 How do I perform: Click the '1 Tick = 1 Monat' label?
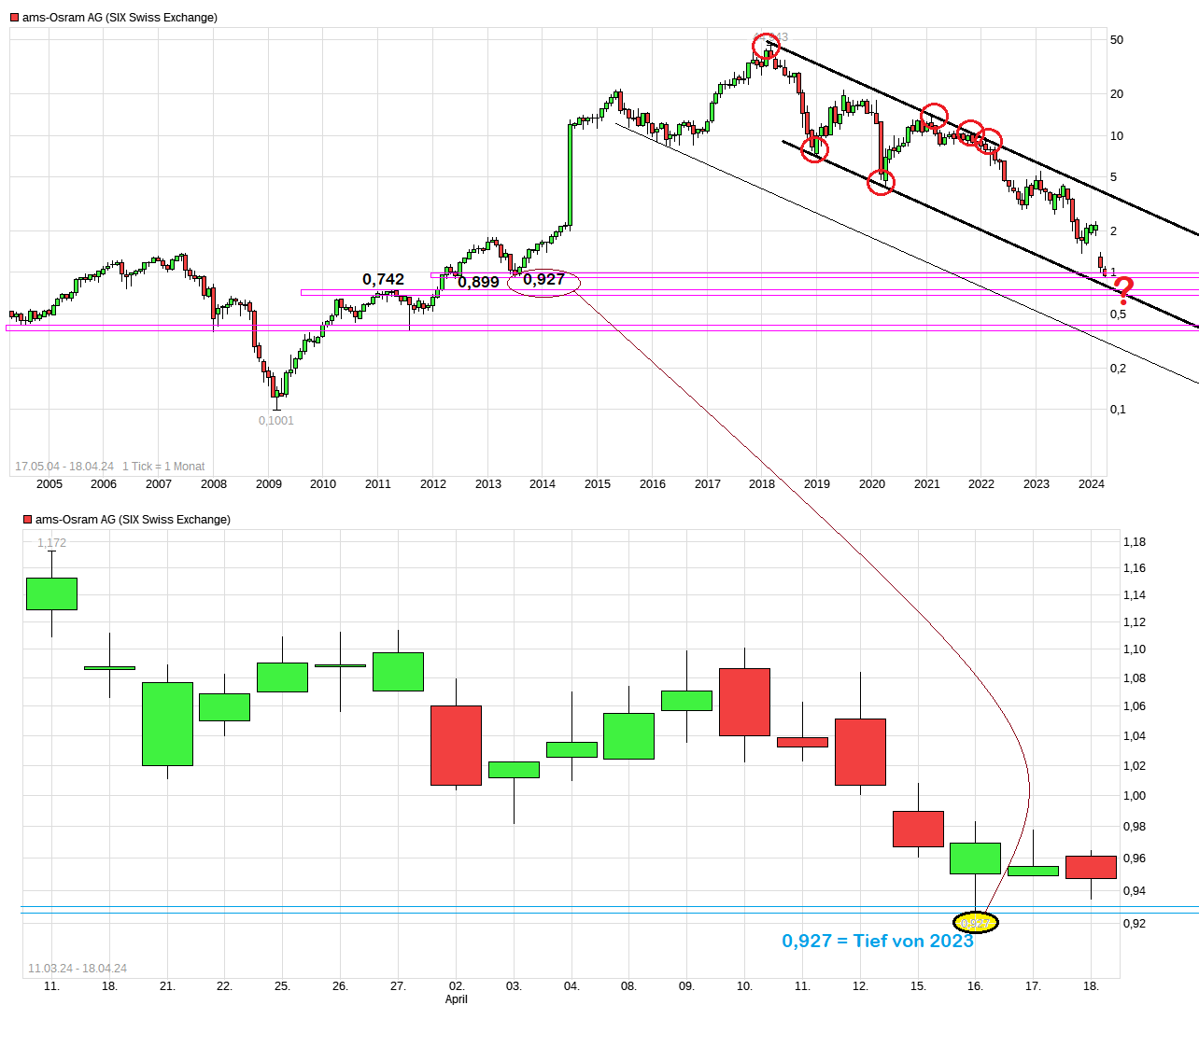click(x=163, y=467)
